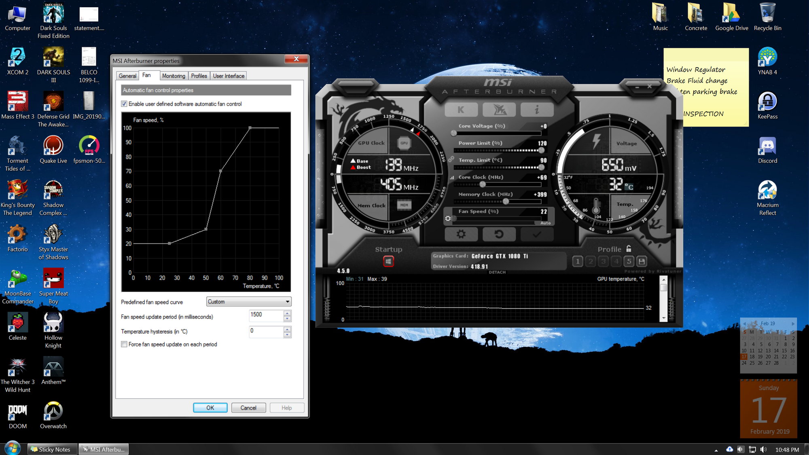Click the reset settings circular arrow
The width and height of the screenshot is (809, 455).
499,234
